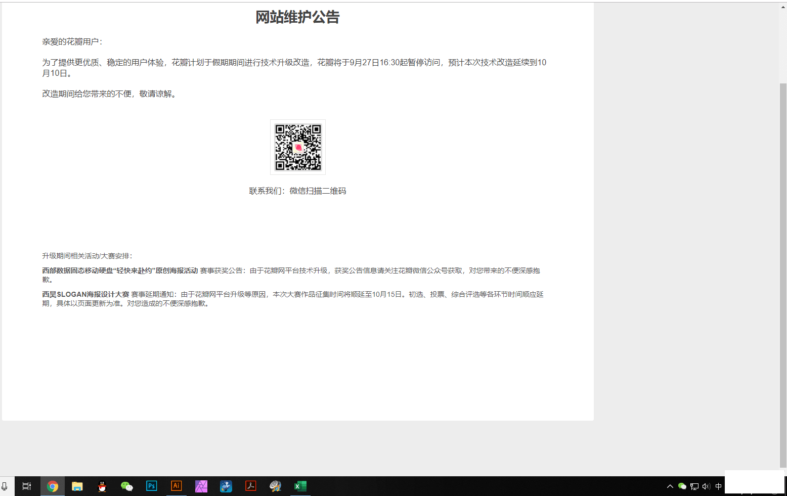Click bold text 西昊SLOGAN海报设计大赛

click(x=85, y=294)
